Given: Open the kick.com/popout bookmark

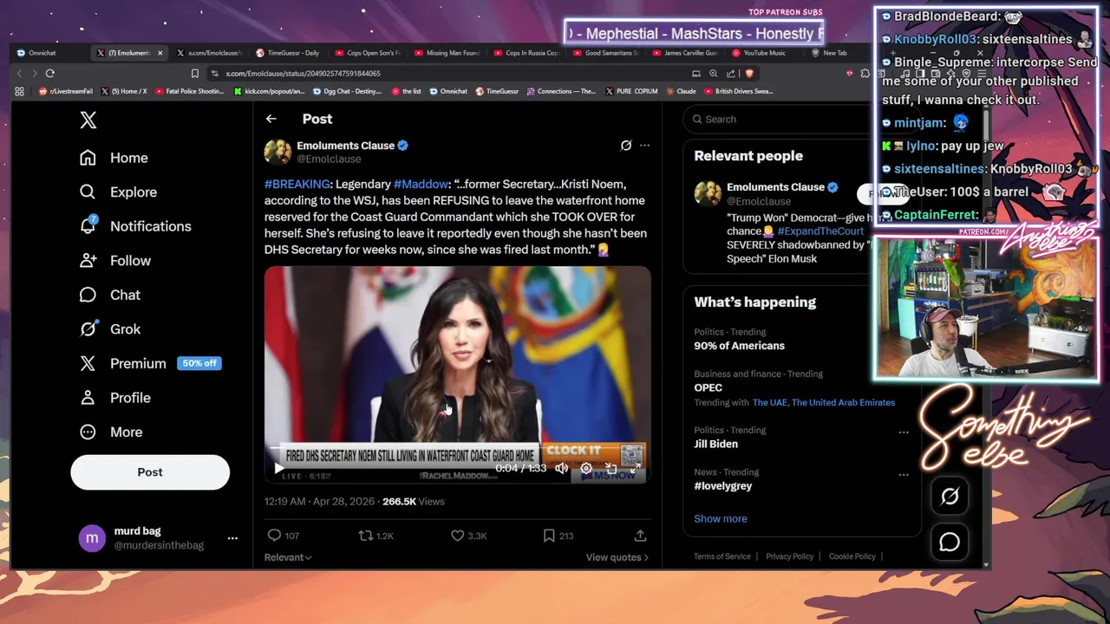Looking at the screenshot, I should click(270, 91).
